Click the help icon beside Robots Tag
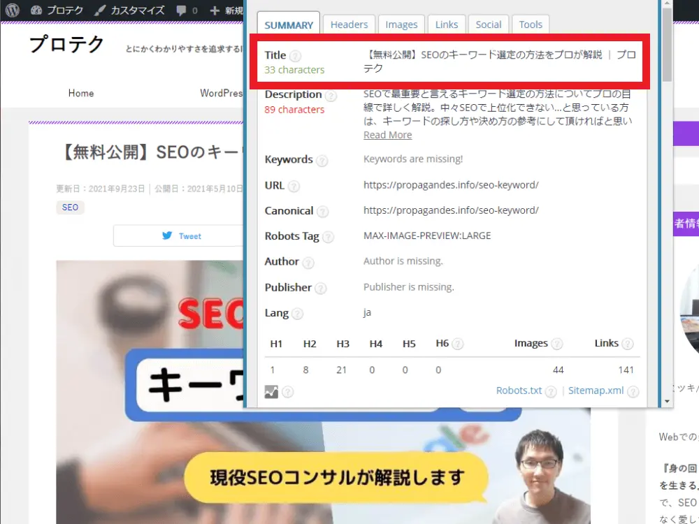The image size is (699, 524). [328, 238]
